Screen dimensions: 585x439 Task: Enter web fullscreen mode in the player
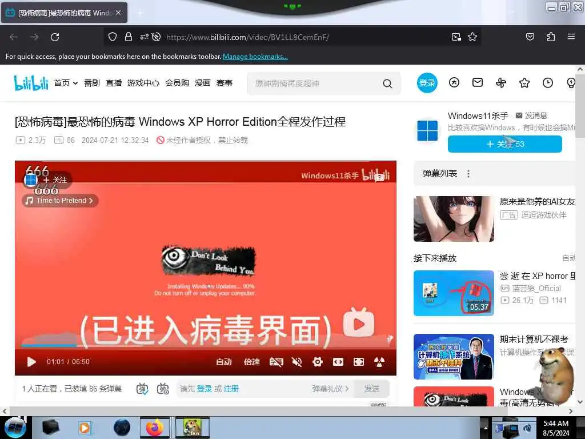coord(338,362)
